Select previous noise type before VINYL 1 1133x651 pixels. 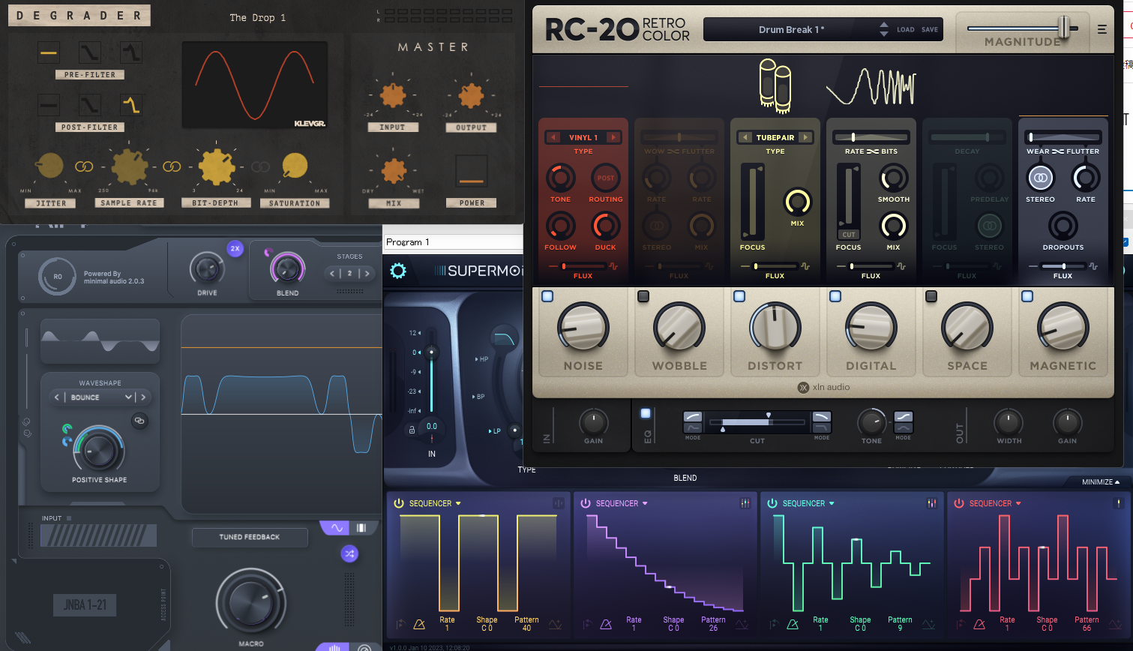coord(553,137)
